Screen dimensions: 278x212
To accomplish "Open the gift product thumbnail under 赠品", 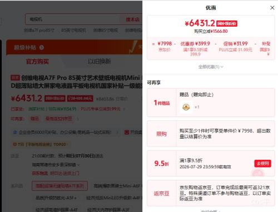I will tap(186, 107).
